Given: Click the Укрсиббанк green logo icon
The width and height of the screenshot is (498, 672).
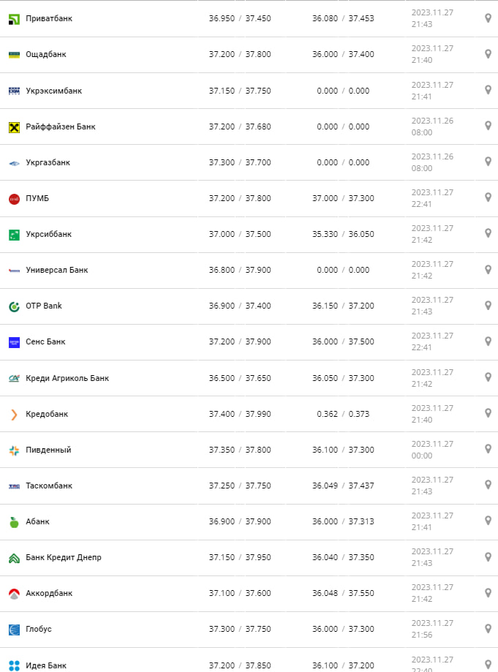Looking at the screenshot, I should pos(14,235).
